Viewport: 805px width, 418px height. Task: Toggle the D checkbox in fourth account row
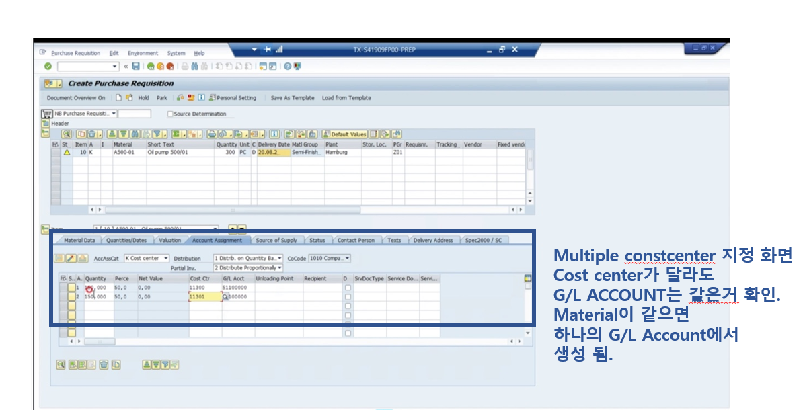tap(348, 315)
